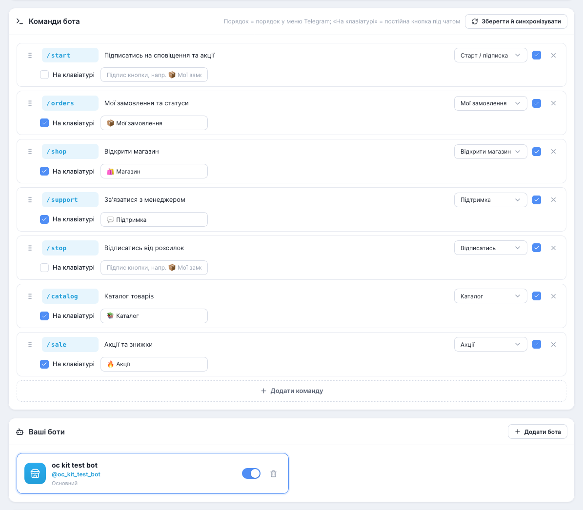Remove the /start command with X
The width and height of the screenshot is (583, 510).
553,56
